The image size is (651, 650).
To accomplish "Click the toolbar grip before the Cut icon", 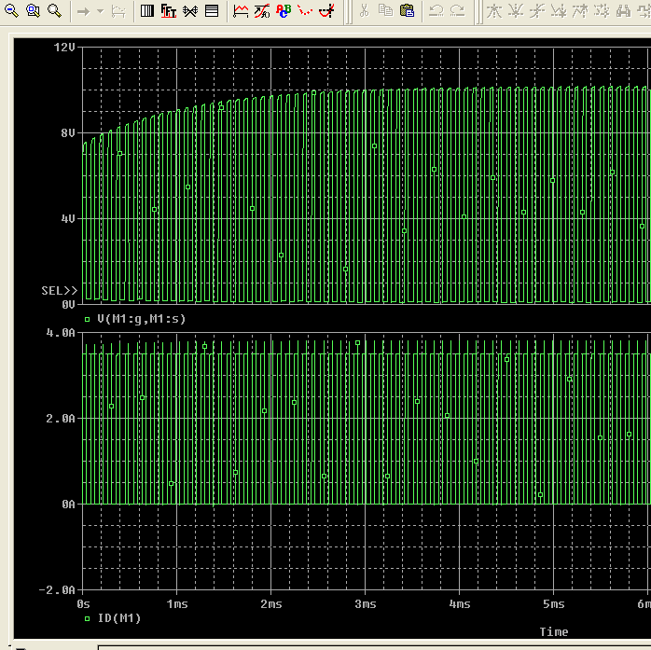I will pyautogui.click(x=349, y=11).
